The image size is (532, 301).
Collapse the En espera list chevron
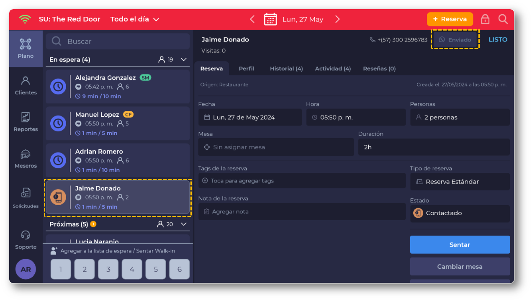184,59
